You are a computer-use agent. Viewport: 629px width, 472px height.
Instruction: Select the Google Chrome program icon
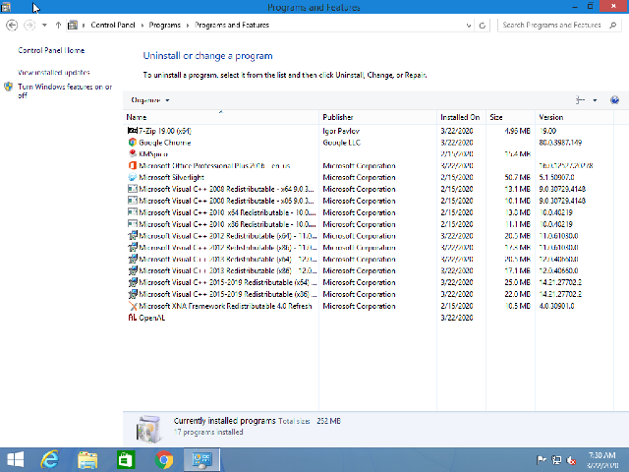133,143
